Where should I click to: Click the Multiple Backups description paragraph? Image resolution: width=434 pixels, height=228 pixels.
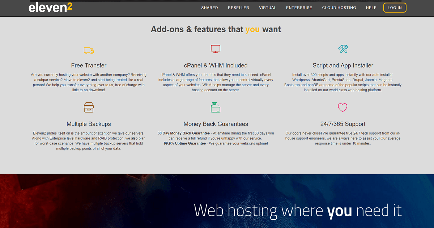(x=89, y=141)
